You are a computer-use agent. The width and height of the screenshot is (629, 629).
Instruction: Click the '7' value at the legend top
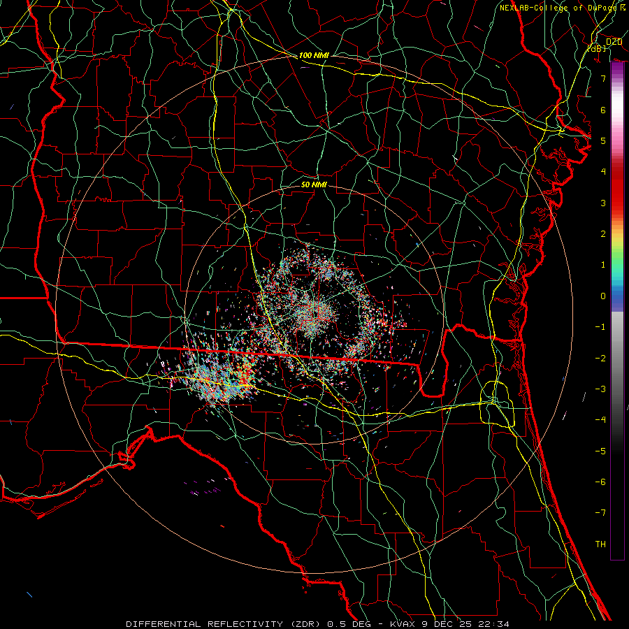[x=603, y=78]
